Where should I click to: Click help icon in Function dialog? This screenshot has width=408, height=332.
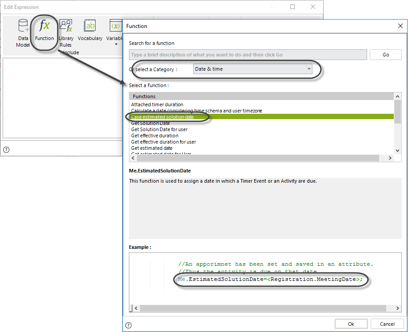coord(128,325)
